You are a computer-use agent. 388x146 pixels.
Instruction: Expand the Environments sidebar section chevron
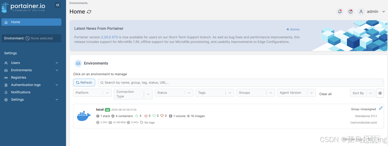click(x=57, y=70)
